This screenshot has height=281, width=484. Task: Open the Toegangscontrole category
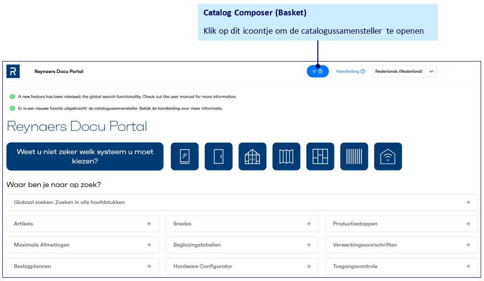click(x=402, y=266)
